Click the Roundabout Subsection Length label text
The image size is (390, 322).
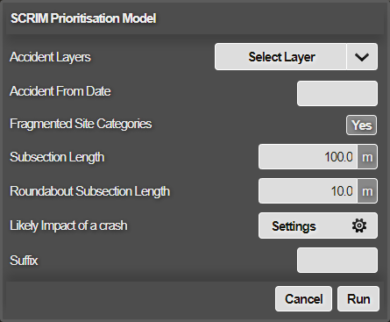pyautogui.click(x=89, y=191)
